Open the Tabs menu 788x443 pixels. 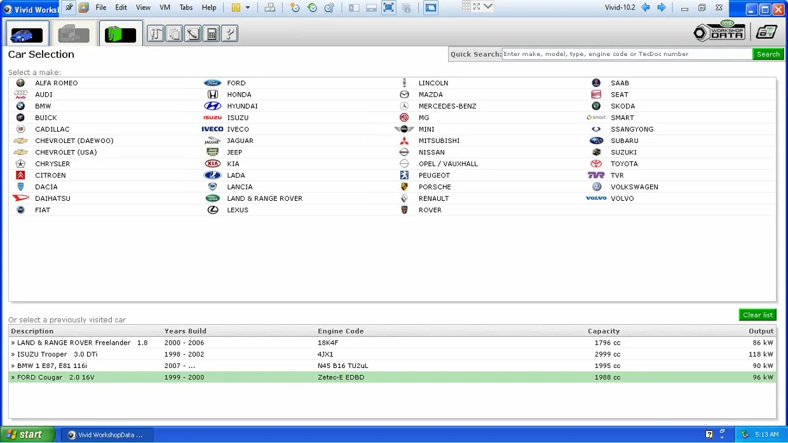[x=186, y=8]
